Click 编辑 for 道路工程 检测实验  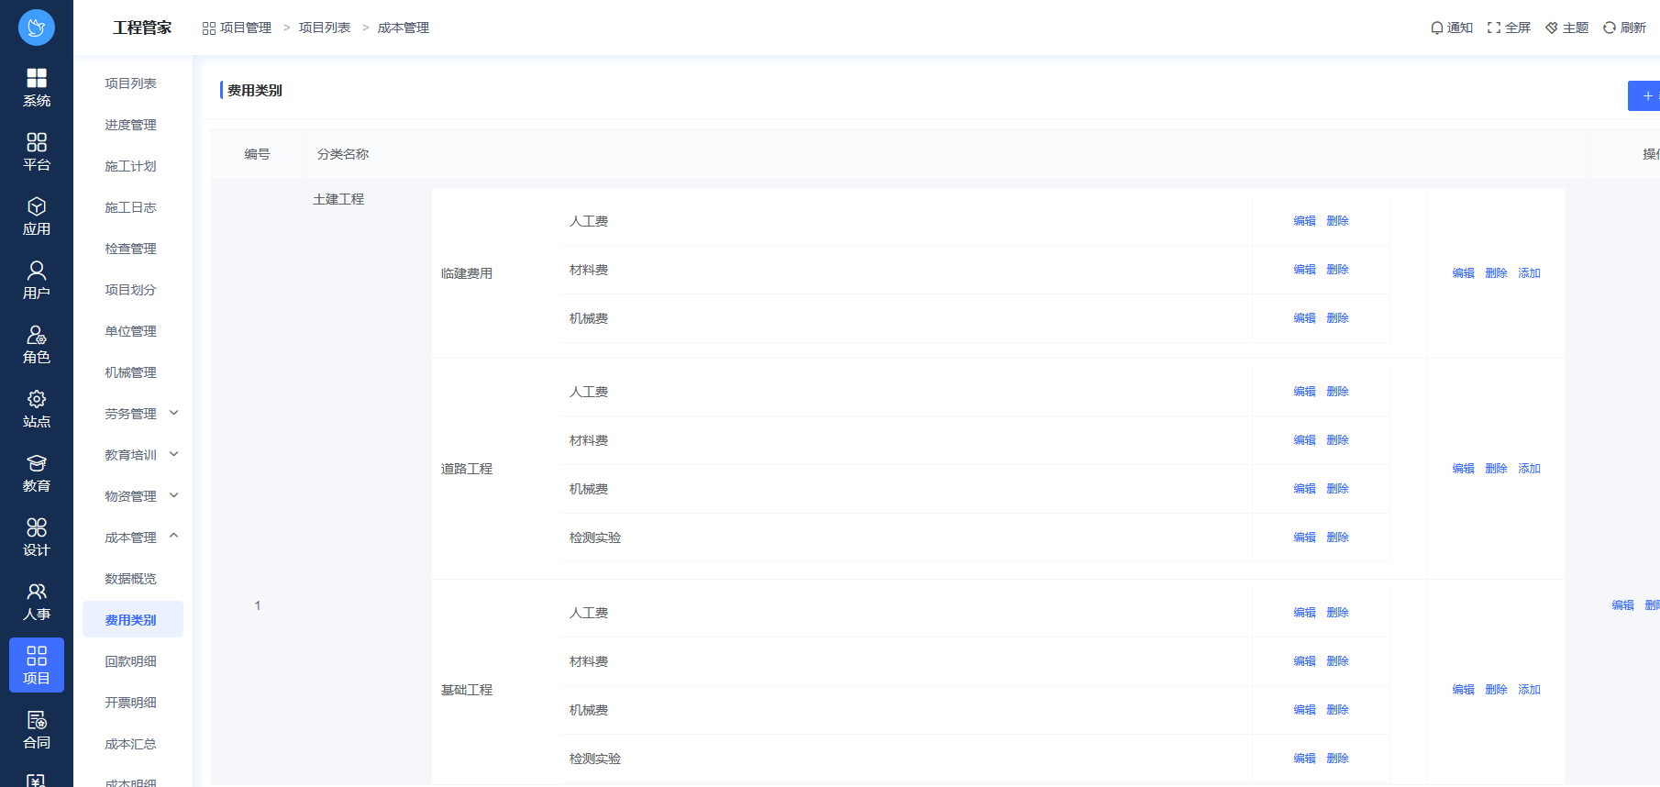point(1304,538)
